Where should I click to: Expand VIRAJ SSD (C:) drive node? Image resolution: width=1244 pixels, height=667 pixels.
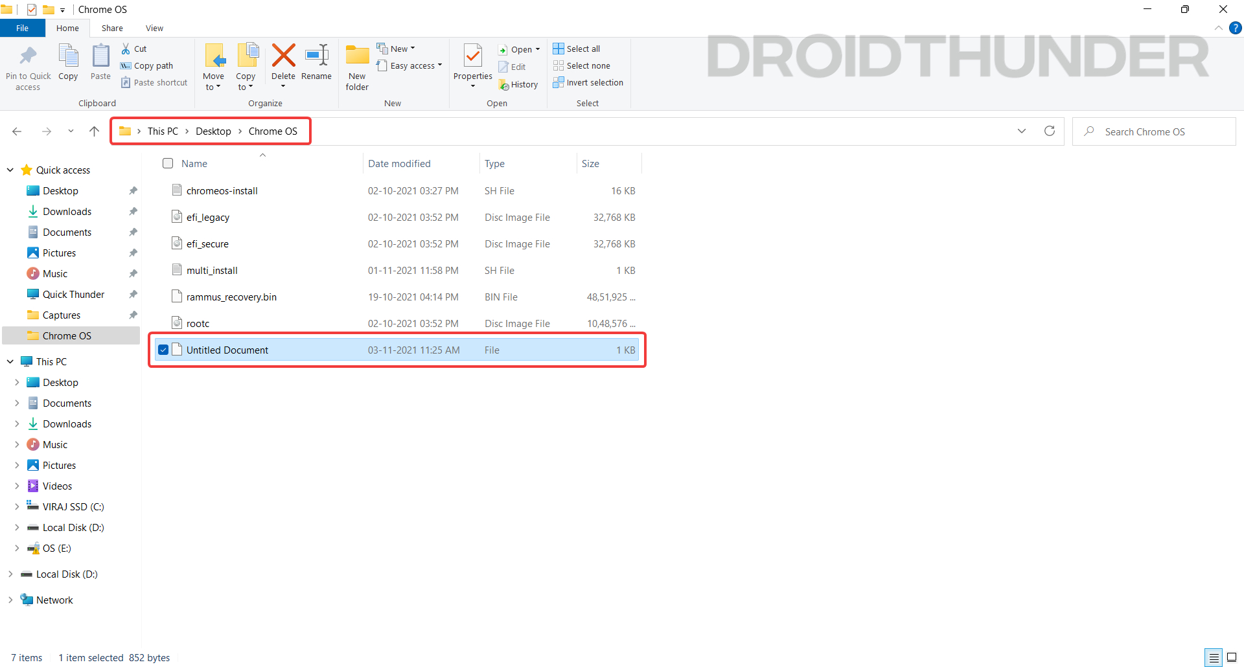pyautogui.click(x=17, y=506)
